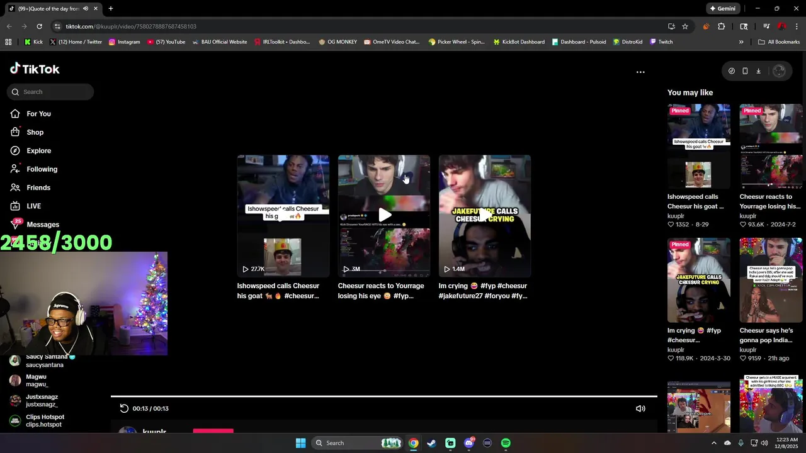Open the YouTube bookmark

166,42
